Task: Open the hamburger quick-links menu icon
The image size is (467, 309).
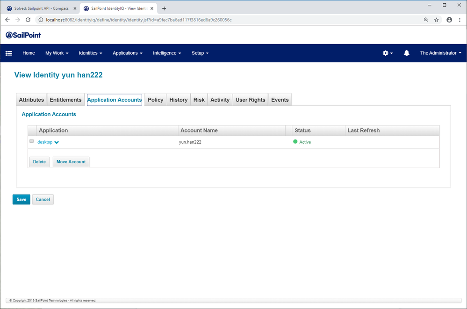Action: pyautogui.click(x=8, y=53)
